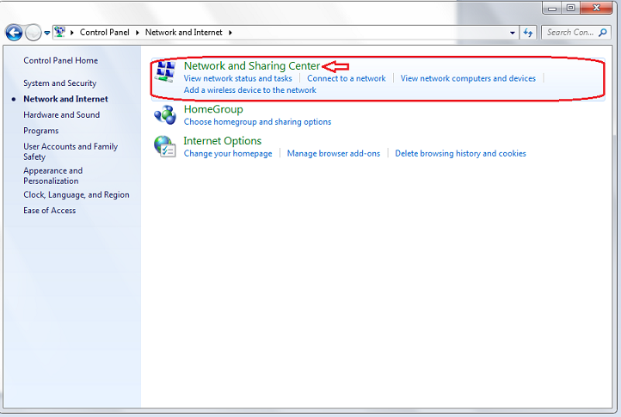The width and height of the screenshot is (621, 417).
Task: Click the Manage browser add-ons link
Action: click(x=333, y=154)
